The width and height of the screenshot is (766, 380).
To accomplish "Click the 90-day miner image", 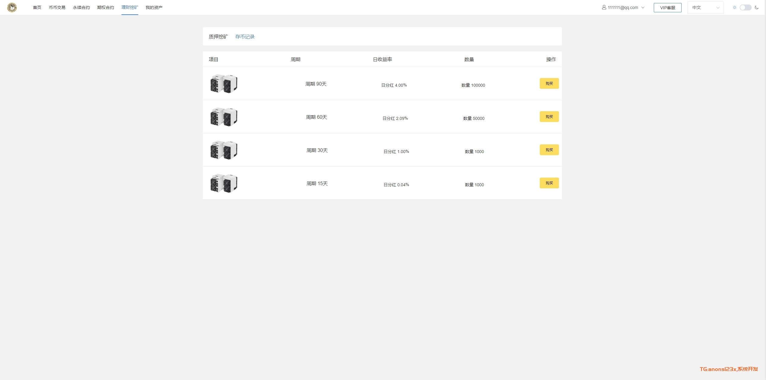I will point(224,84).
